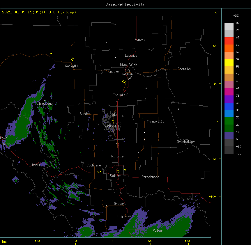Click the Ponoka city label
251x245 pixels.
pyautogui.click(x=140, y=40)
